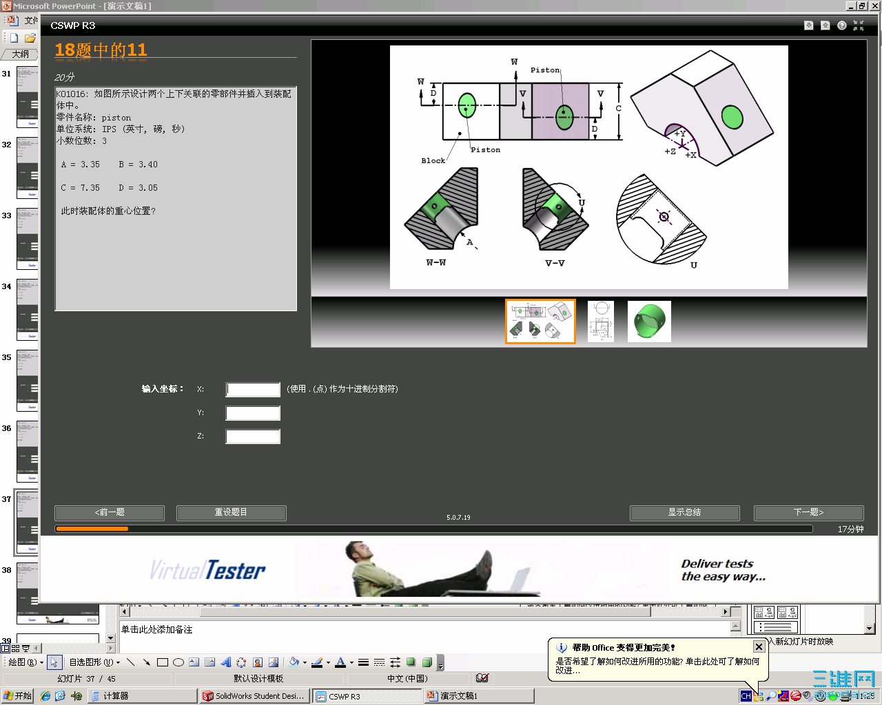
Task: Click the Open folder icon in PowerPoint
Action: coord(30,38)
